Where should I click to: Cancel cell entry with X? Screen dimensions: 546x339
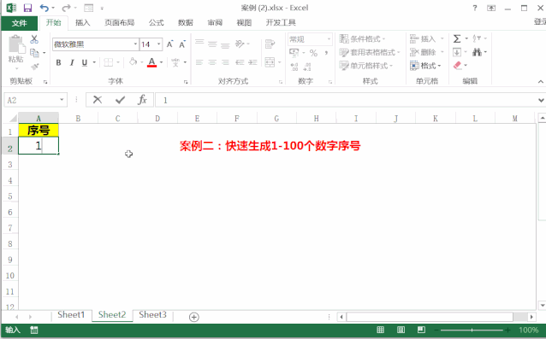[x=98, y=100]
